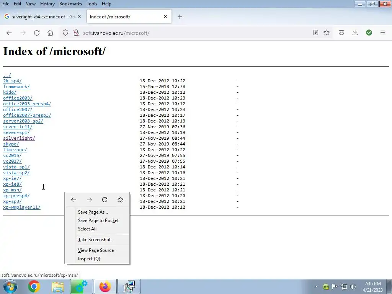Open the office2007/ folder link
The width and height of the screenshot is (392, 294).
click(18, 109)
